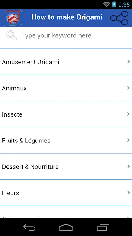Image resolution: width=132 pixels, height=236 pixels.
Task: Open the Amusement Origami category
Action: (66, 62)
